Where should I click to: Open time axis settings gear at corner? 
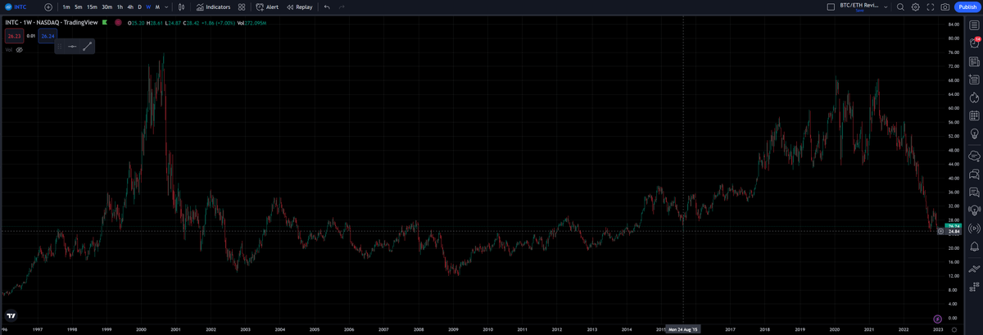(x=953, y=329)
